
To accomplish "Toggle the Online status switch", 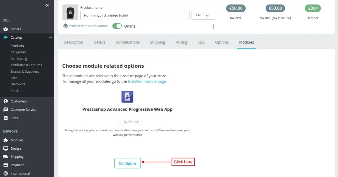I will tap(117, 26).
